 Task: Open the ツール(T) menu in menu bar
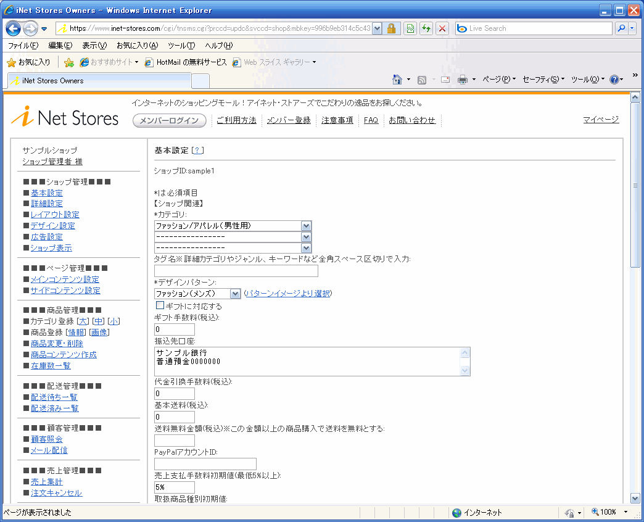pos(181,46)
